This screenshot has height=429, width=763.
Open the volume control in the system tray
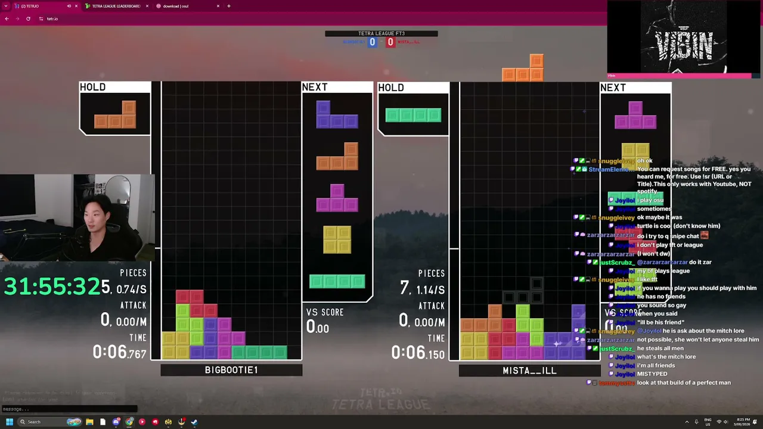click(727, 422)
